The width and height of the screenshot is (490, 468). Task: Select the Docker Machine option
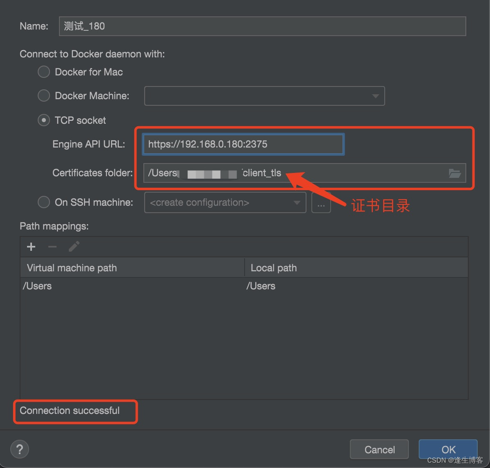click(x=43, y=95)
